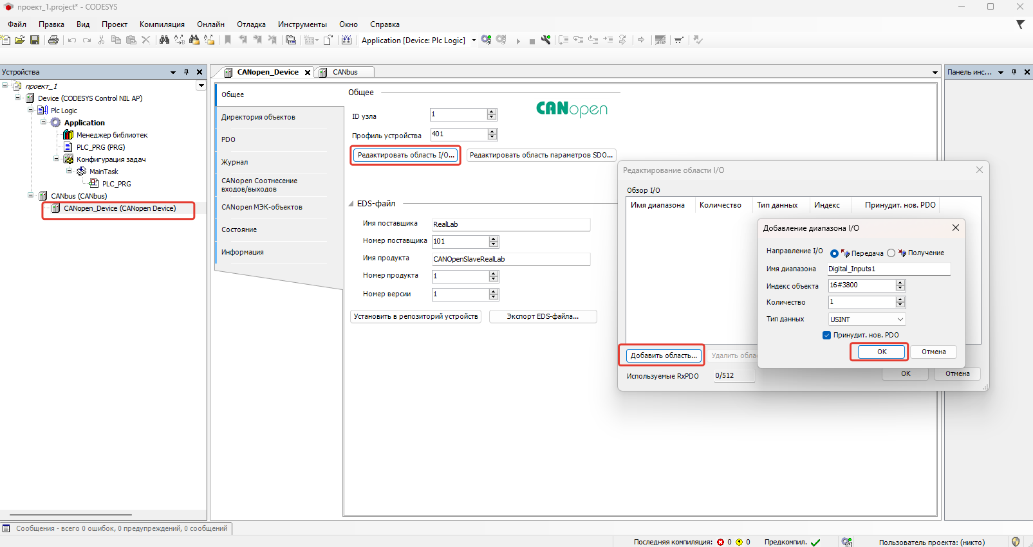Click the Имя диапазона input field
Screen dimensions: 1033x547
888,269
